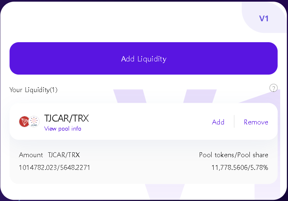288x201 pixels.
Task: Click the Your Liquidity(1) heading
Action: click(34, 90)
